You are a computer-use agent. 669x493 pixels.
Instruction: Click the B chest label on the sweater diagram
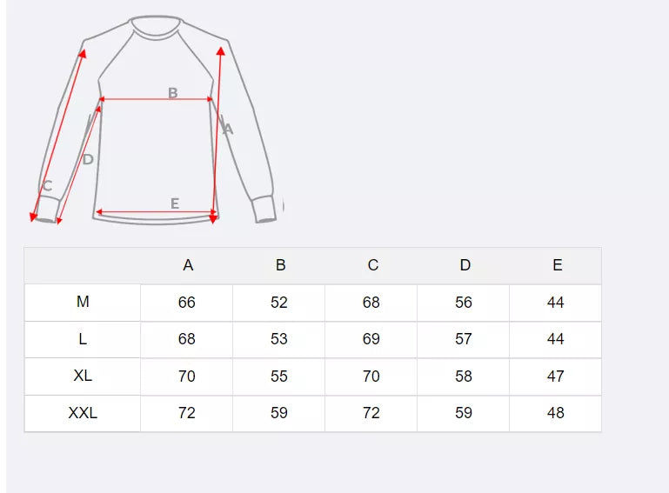pyautogui.click(x=172, y=93)
